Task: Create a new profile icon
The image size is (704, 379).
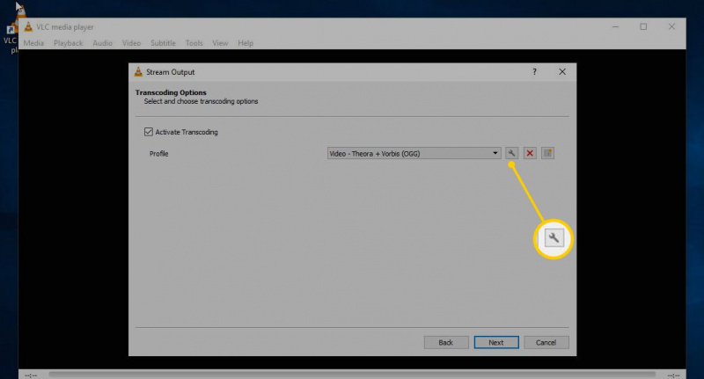Action: [547, 153]
